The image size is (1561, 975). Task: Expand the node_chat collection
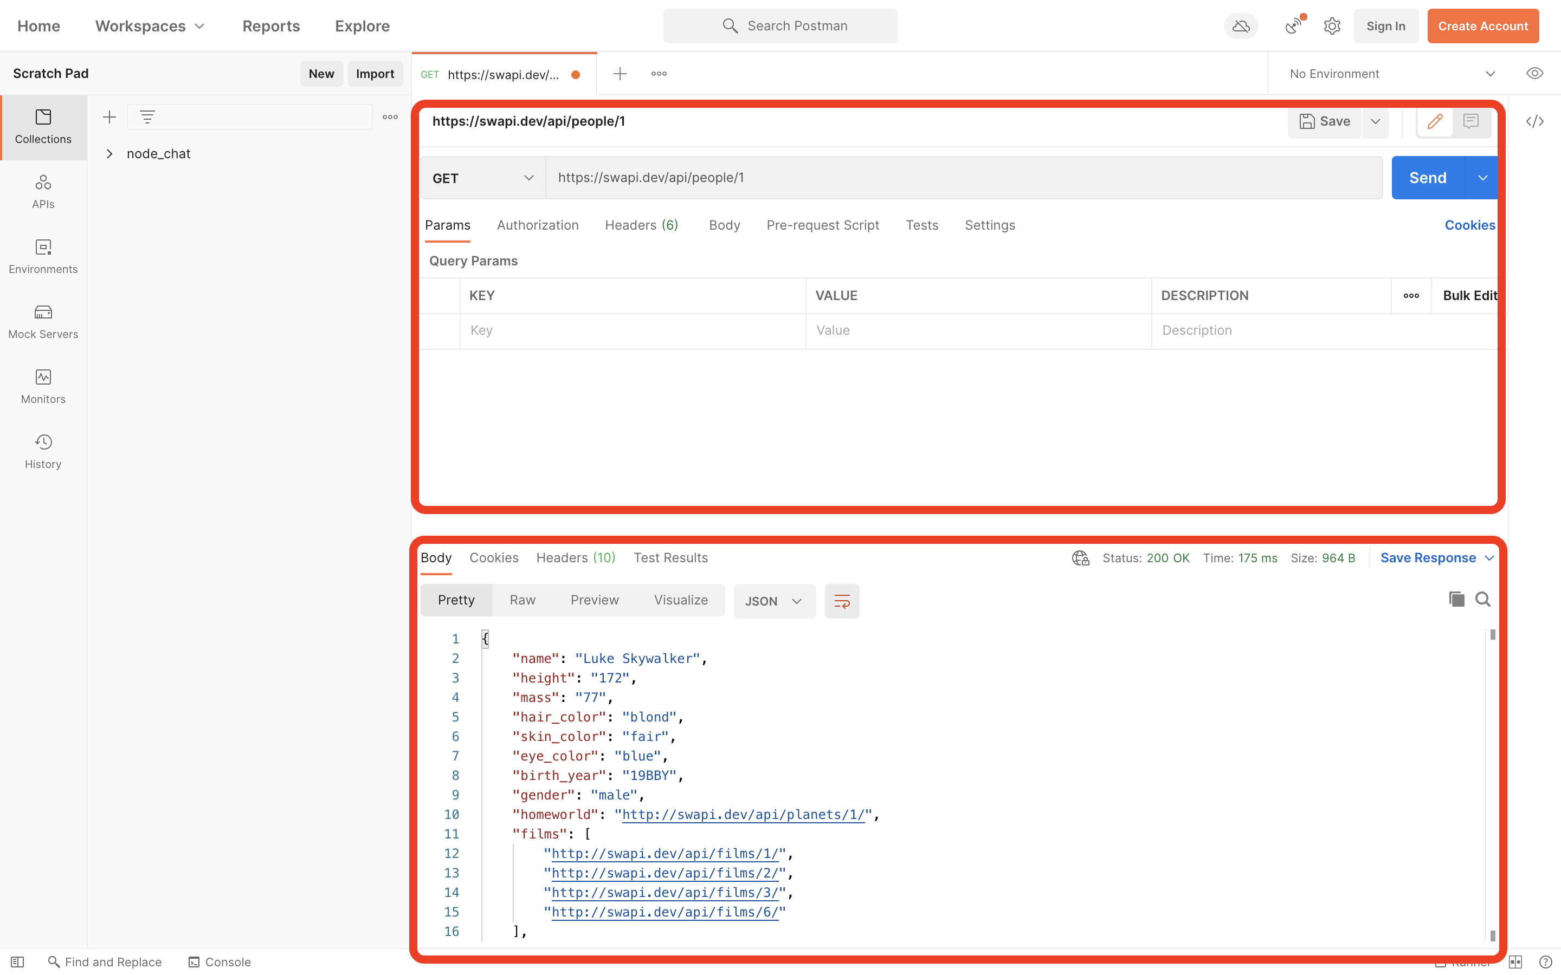pyautogui.click(x=109, y=153)
